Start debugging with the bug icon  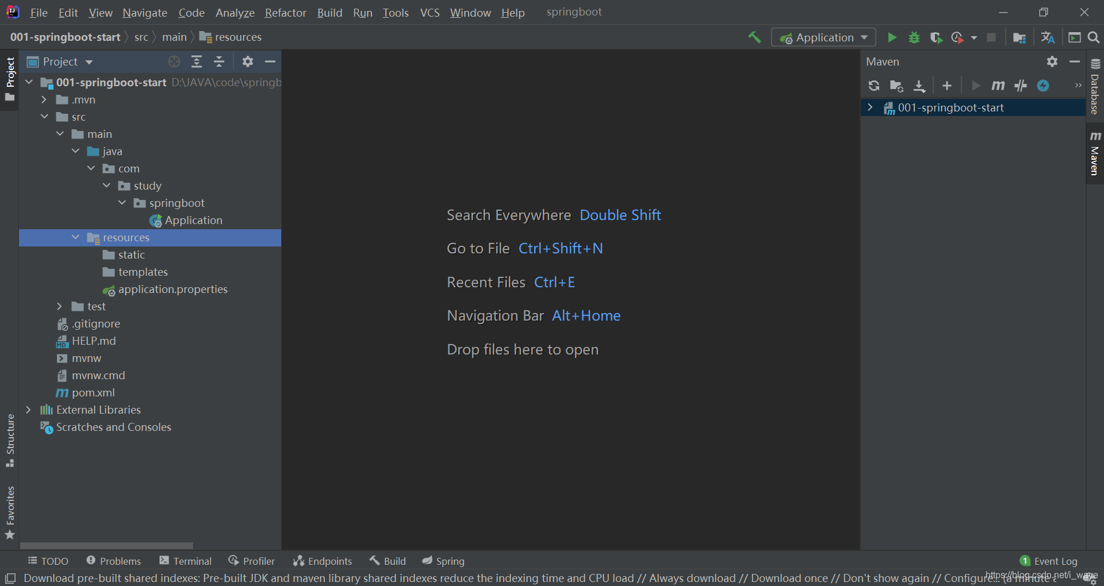pyautogui.click(x=914, y=37)
